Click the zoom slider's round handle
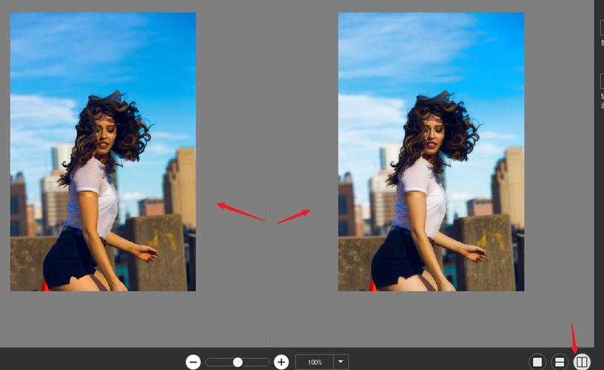This screenshot has height=370, width=604. tap(238, 362)
